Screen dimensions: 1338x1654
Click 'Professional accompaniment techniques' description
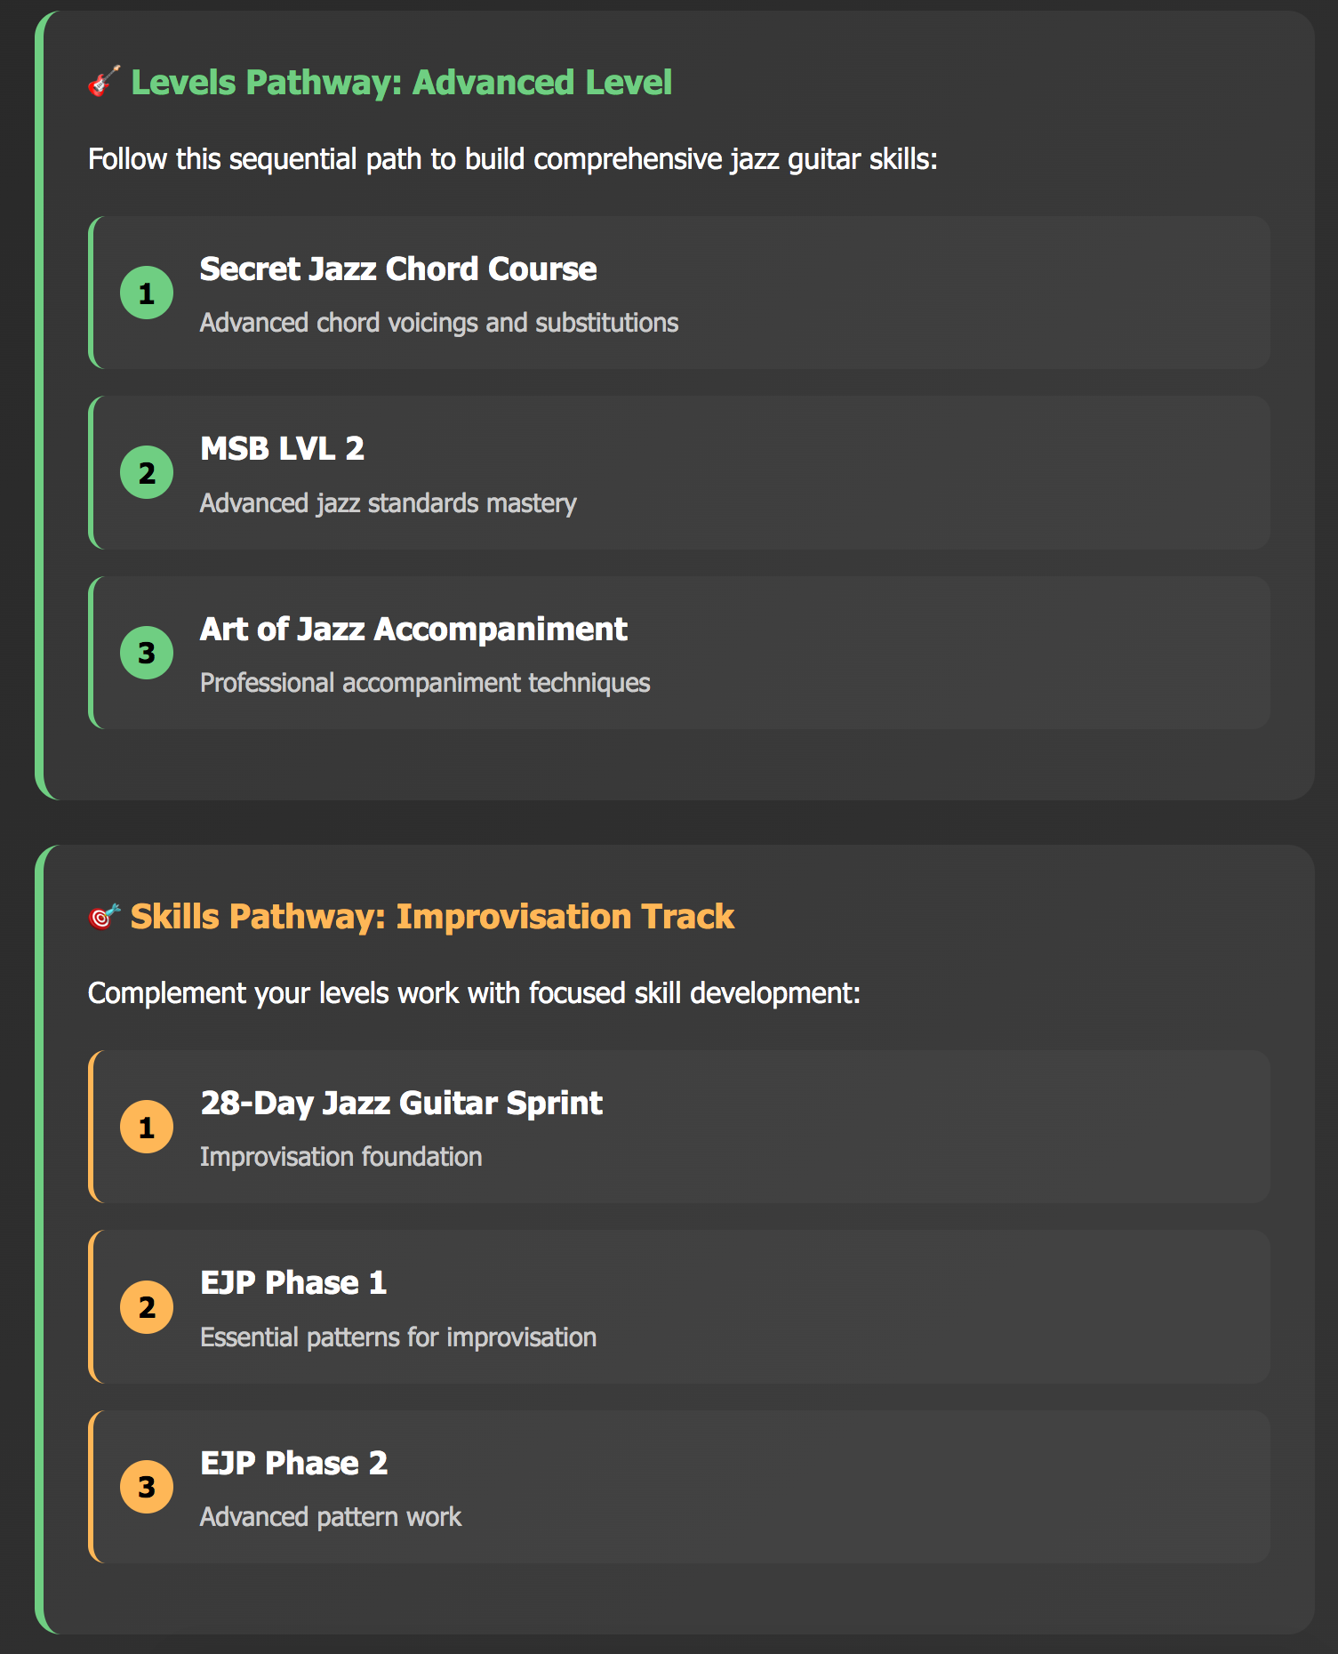(425, 682)
